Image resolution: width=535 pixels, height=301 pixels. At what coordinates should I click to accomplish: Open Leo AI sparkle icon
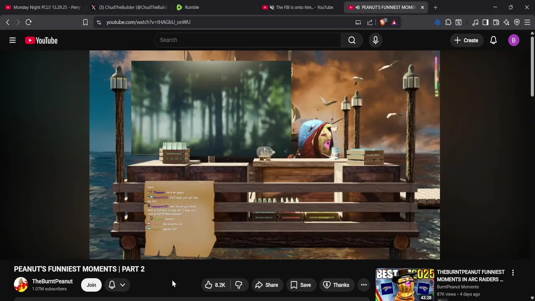tap(507, 22)
